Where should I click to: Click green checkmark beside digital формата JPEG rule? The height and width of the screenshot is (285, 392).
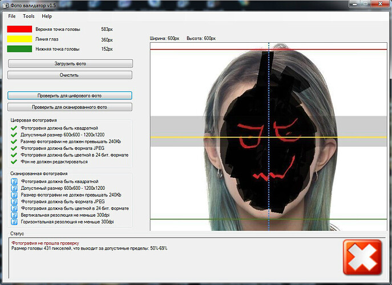tap(14, 148)
